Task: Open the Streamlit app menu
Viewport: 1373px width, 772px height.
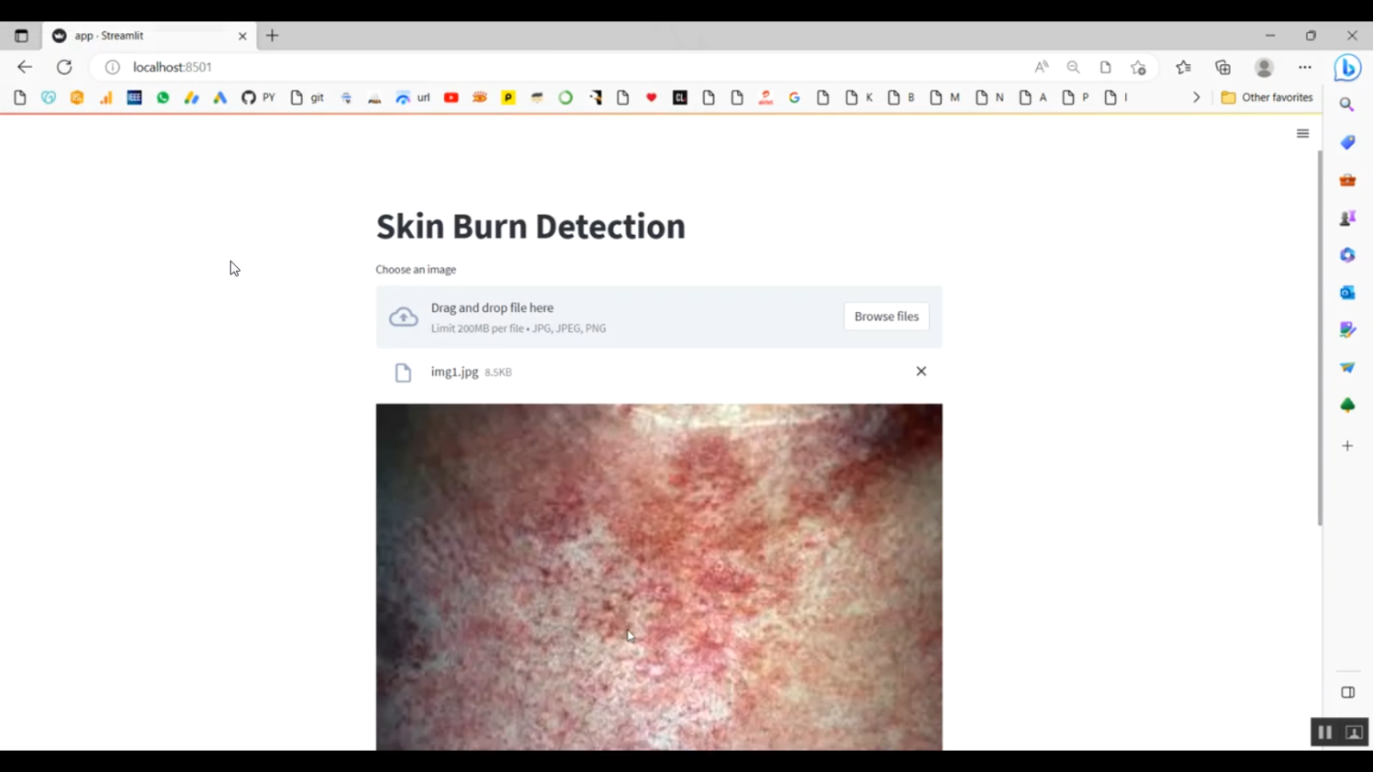Action: point(1303,134)
